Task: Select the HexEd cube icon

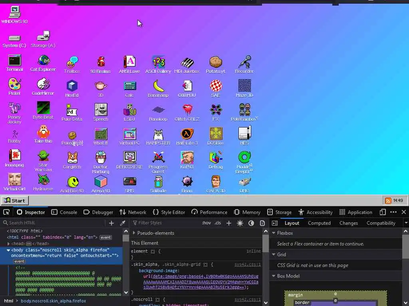Action: 72,89
